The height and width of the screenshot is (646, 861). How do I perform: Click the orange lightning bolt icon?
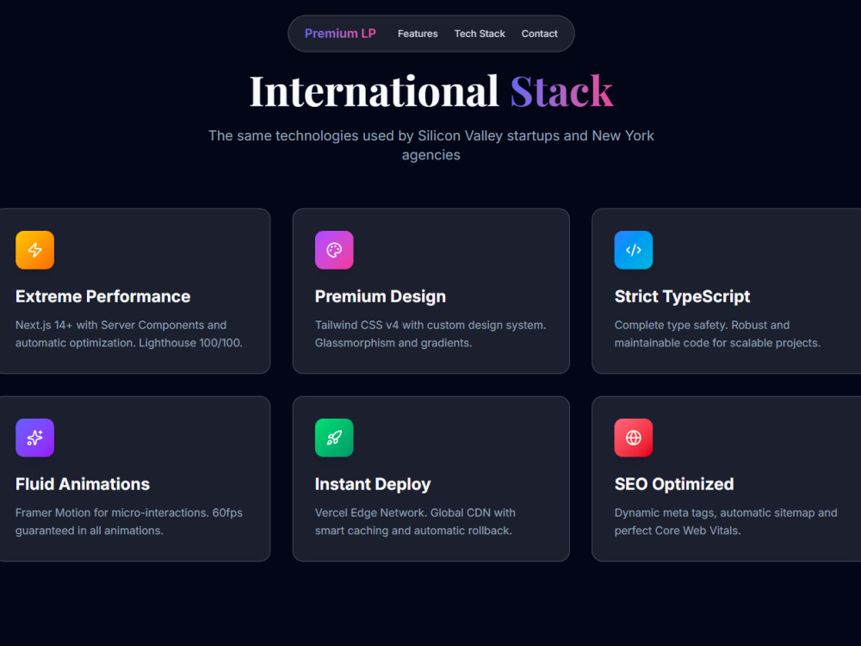(x=34, y=250)
